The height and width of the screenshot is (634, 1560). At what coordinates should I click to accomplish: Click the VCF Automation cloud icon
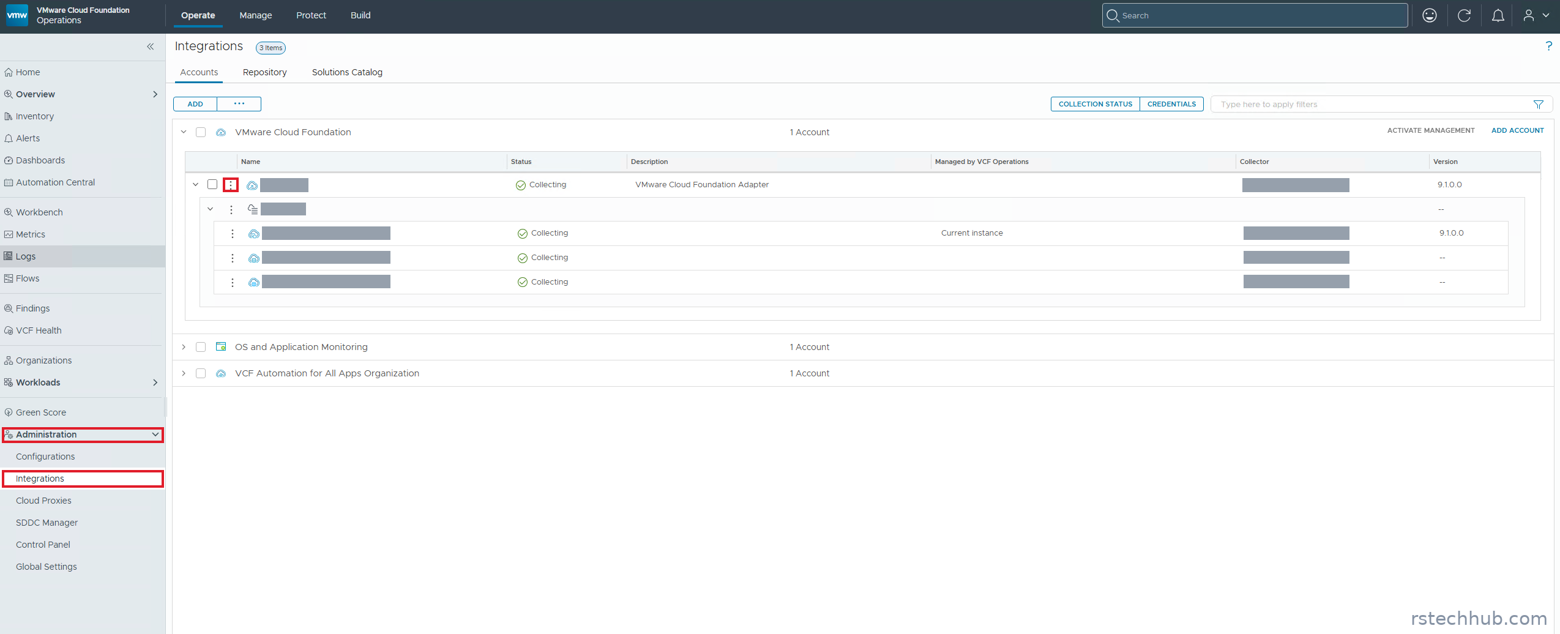point(221,373)
